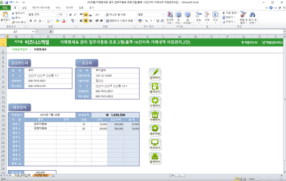Click the green 입력하기 pencil button
This screenshot has height=181, width=286.
[x=155, y=74]
